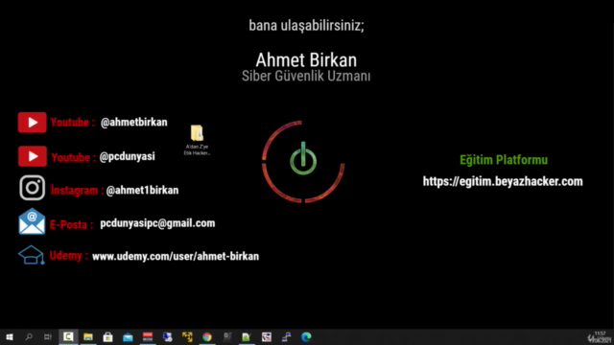Click the red "Instagram :" label
The height and width of the screenshot is (345, 614).
click(x=77, y=190)
